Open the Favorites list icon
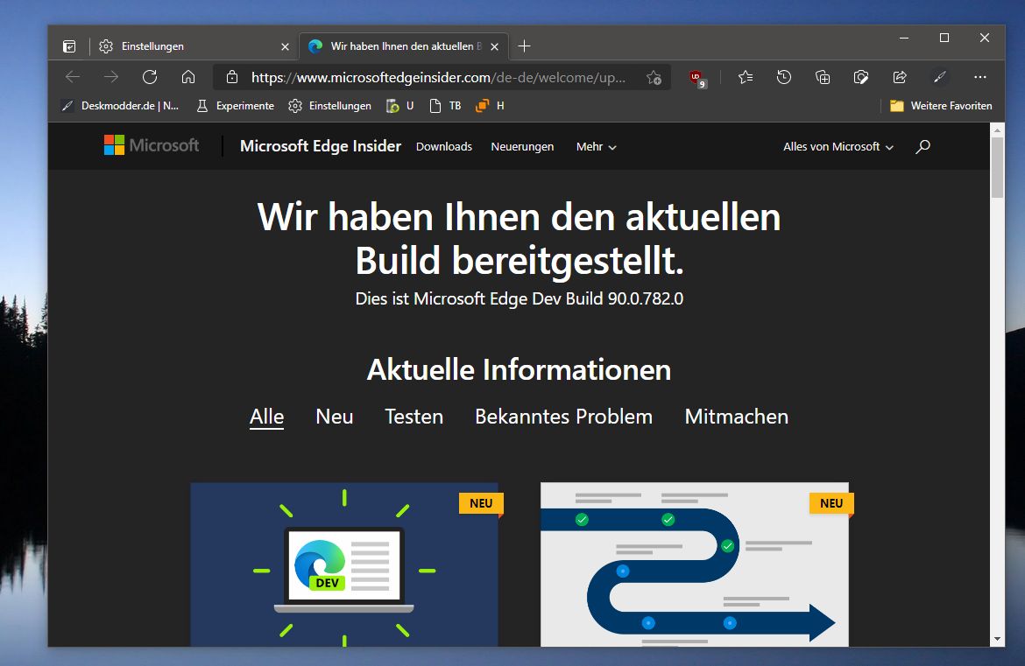Screen dimensions: 1025x666 click(x=746, y=78)
